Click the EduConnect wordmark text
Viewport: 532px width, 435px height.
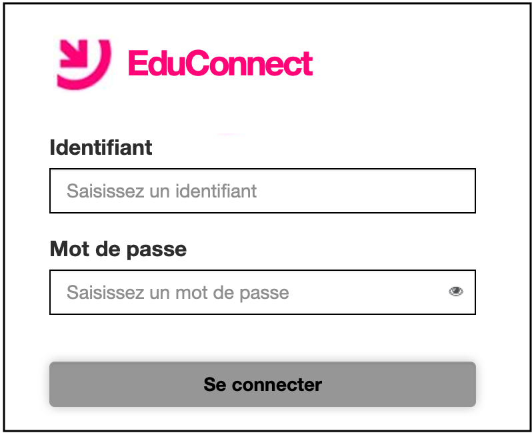click(x=220, y=63)
